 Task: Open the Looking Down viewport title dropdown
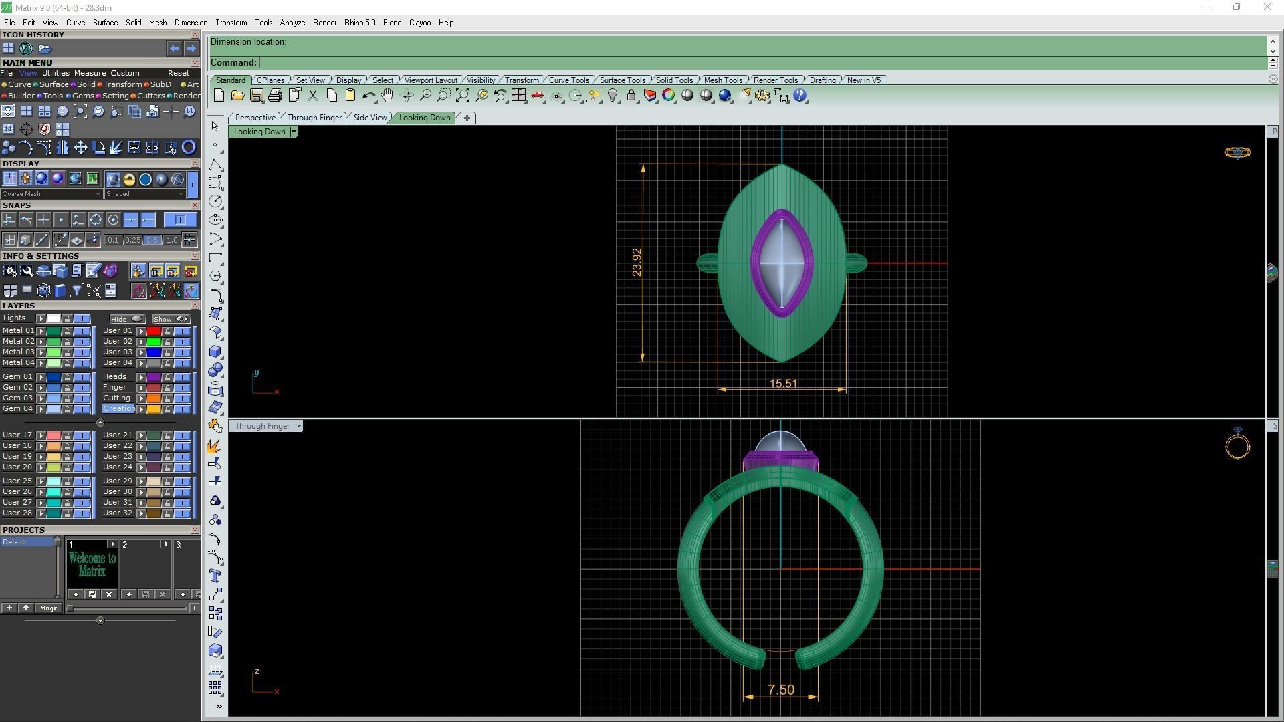pyautogui.click(x=293, y=132)
